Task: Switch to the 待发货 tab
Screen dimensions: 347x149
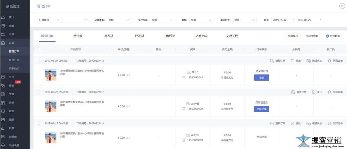Action: pos(109,36)
